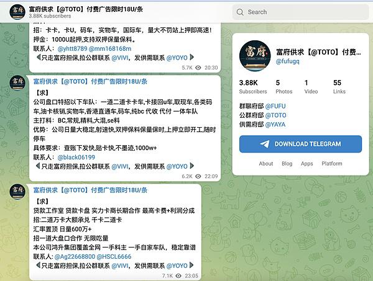373x281 pixels.
Task: Click @VIVI link in the 22:09 message
Action: [x=120, y=166]
